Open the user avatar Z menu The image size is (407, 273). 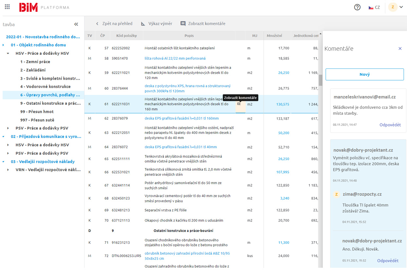pyautogui.click(x=396, y=7)
